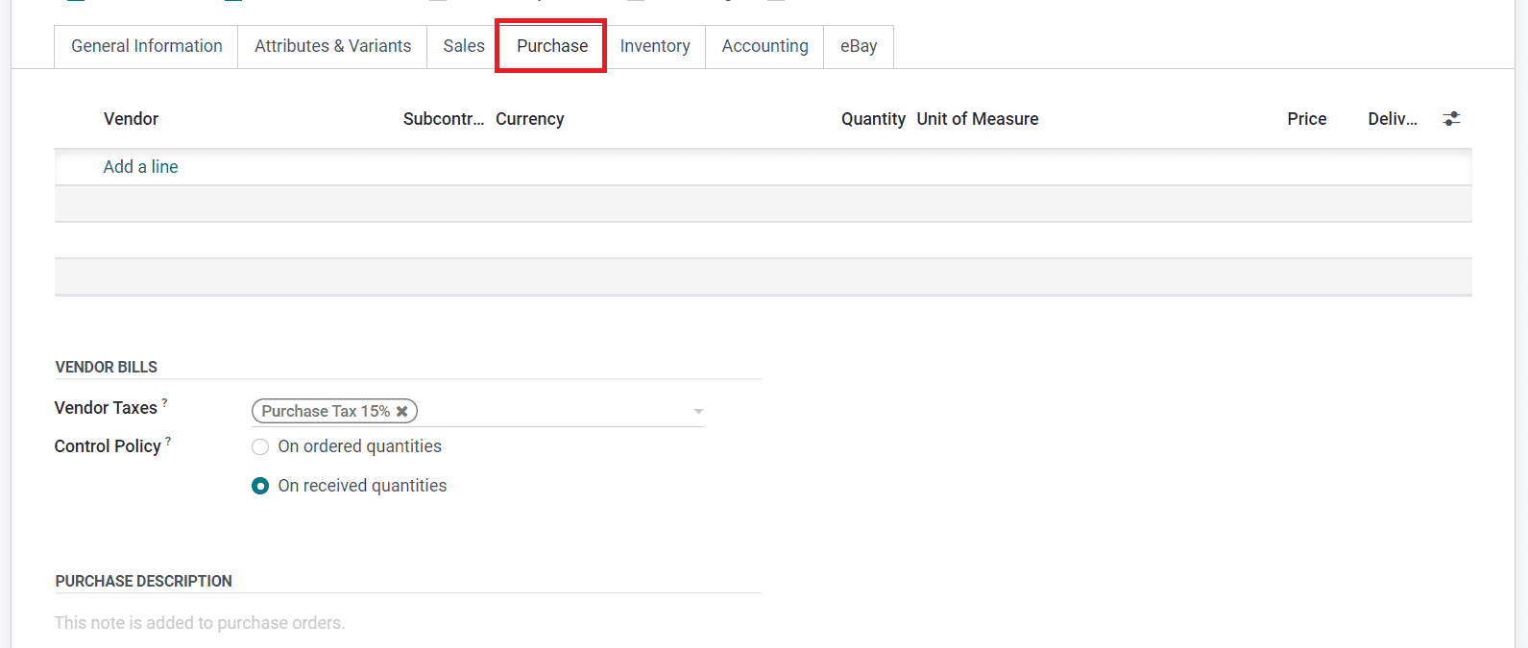Open the Inventory tab
1528x648 pixels.
pos(655,46)
